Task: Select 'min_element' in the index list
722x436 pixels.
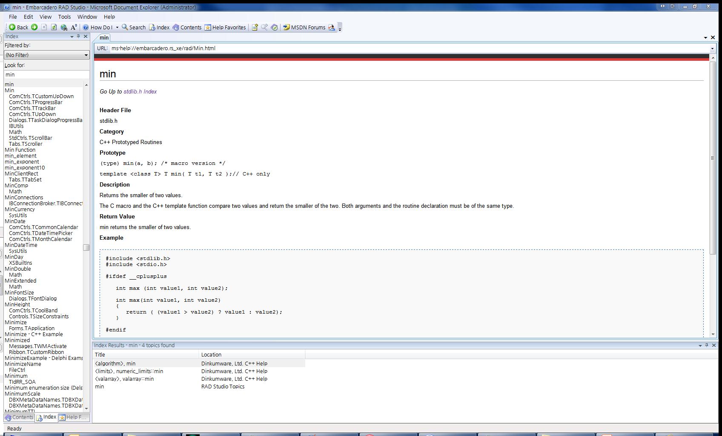Action: [20, 156]
